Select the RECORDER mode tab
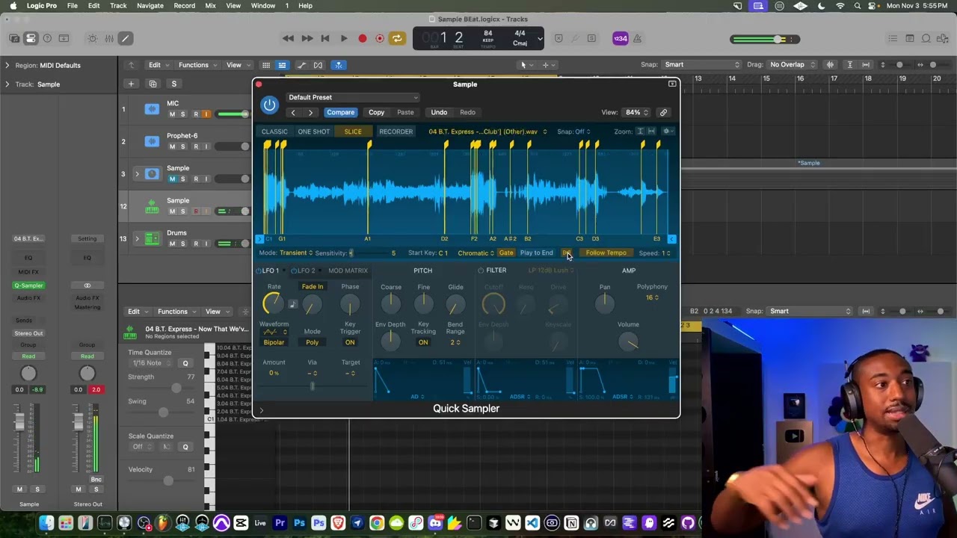Screen dimensions: 957x538 pyautogui.click(x=396, y=132)
